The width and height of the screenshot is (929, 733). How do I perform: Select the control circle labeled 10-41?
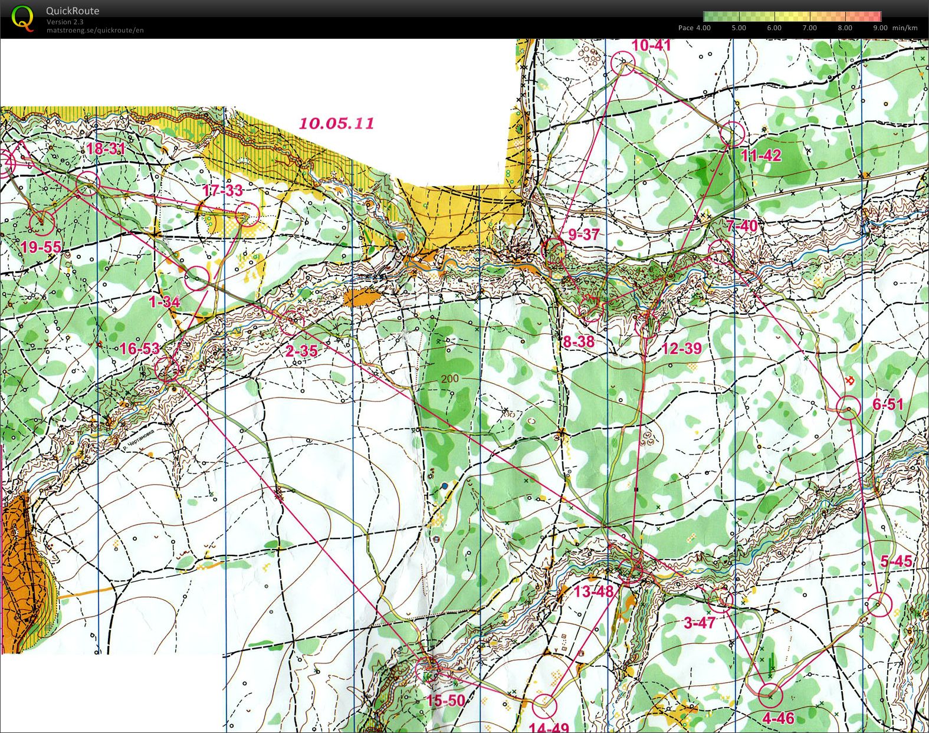623,63
